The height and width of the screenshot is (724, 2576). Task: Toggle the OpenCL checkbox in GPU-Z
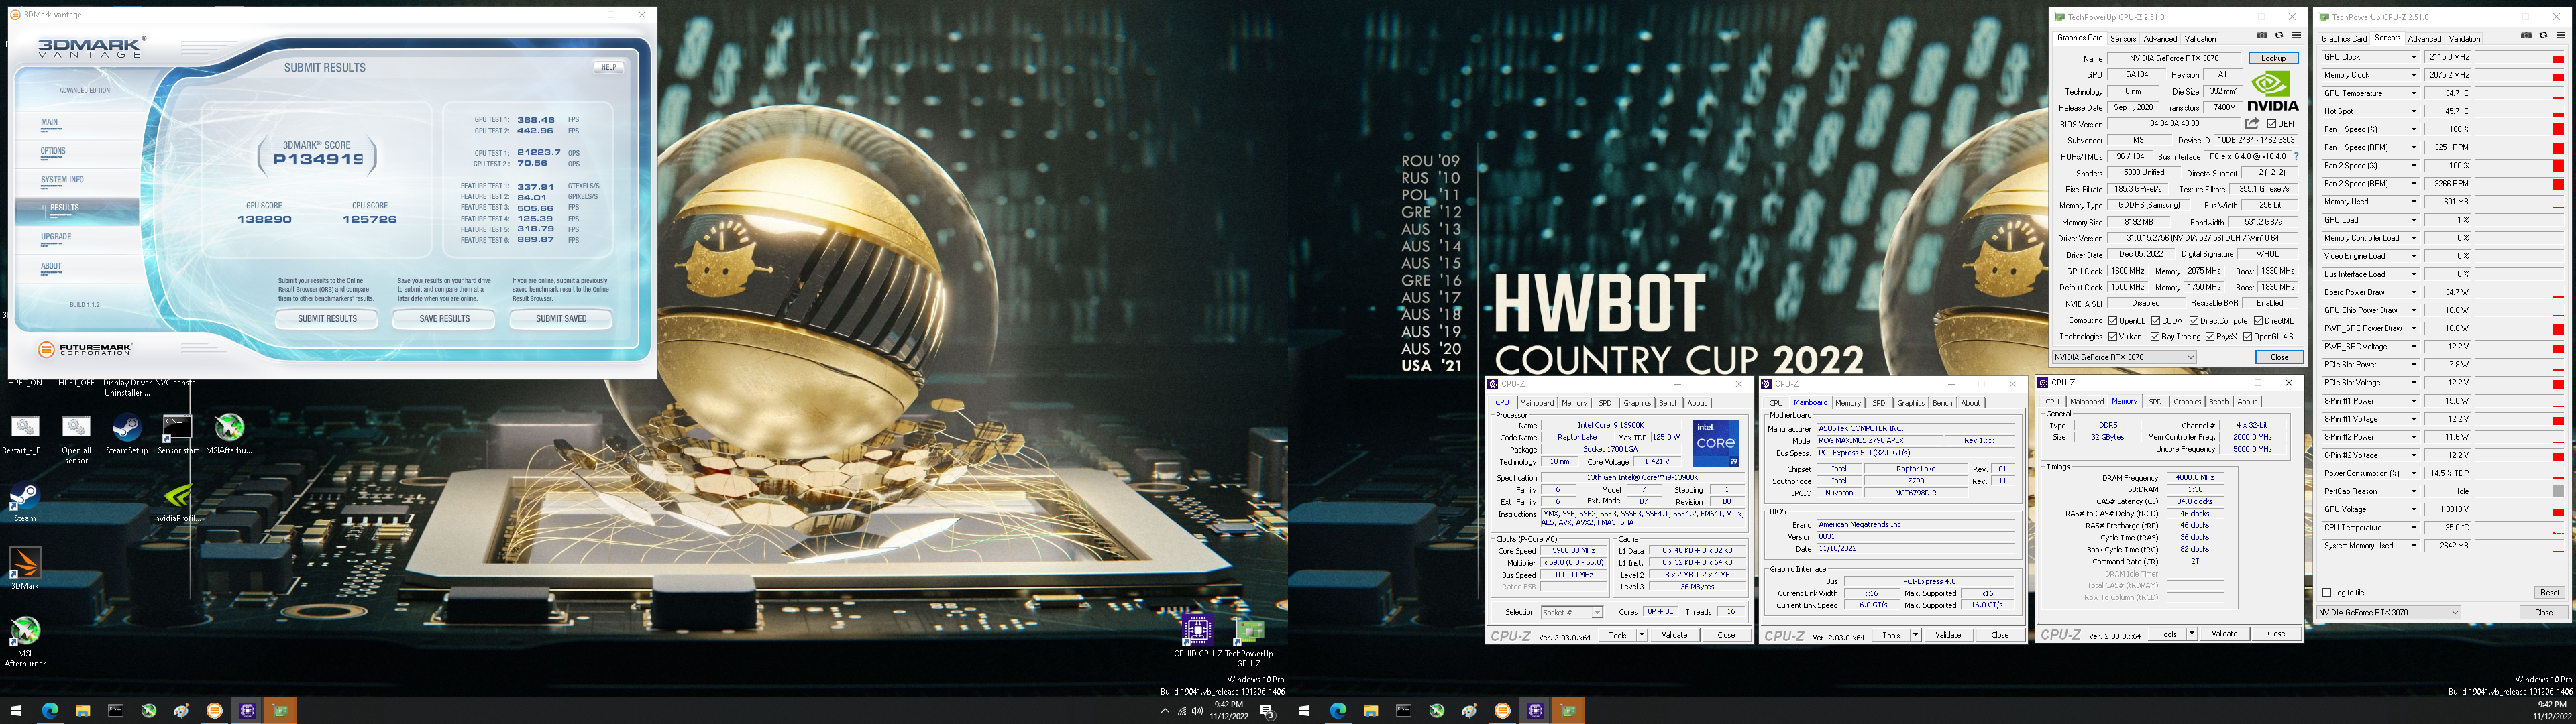(2112, 321)
